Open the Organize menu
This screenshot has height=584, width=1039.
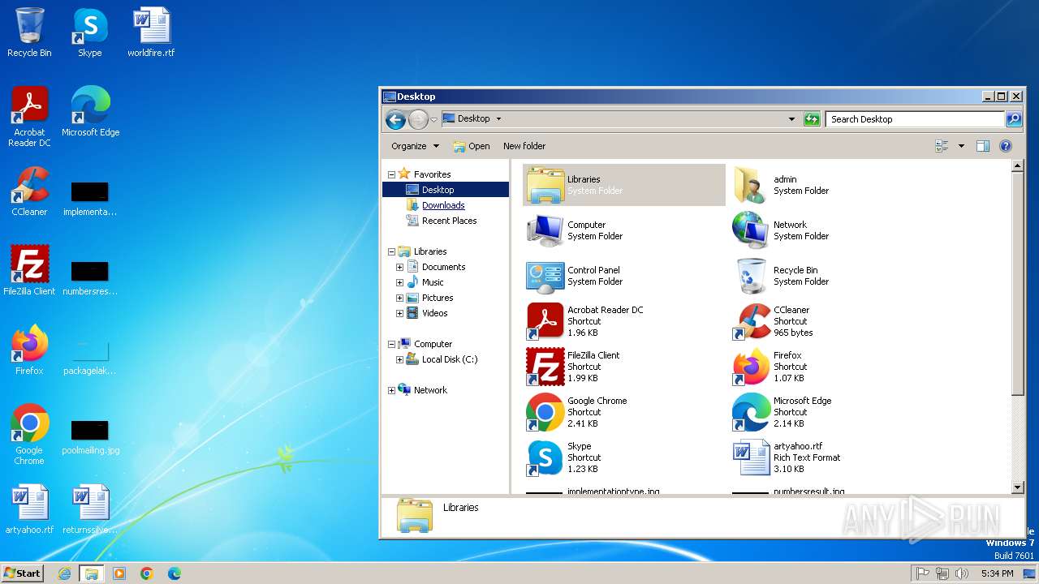pos(415,146)
